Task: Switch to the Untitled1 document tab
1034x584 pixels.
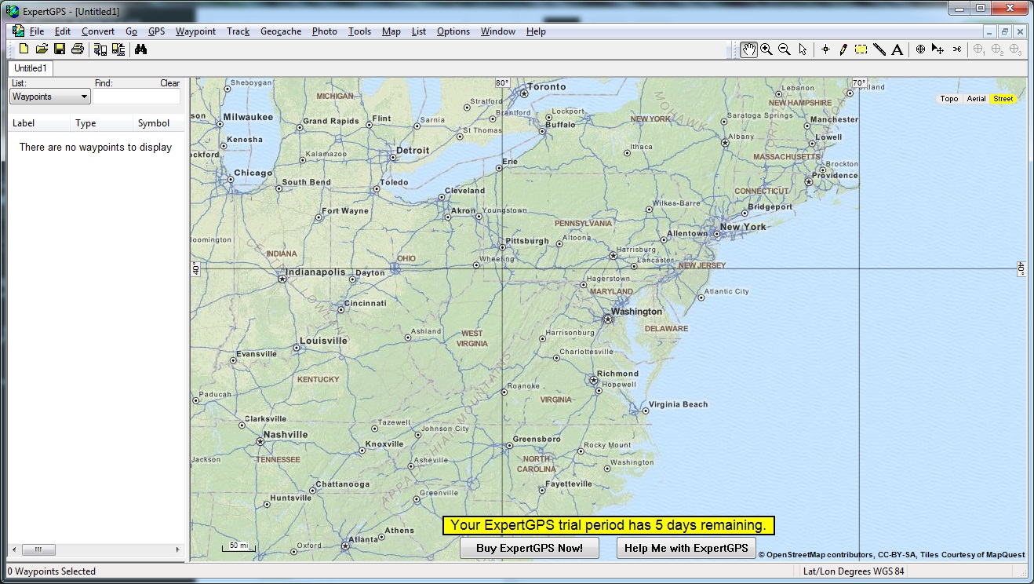Action: click(31, 68)
